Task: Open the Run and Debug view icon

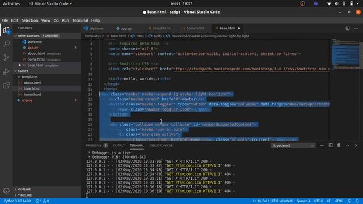Action: [6, 71]
